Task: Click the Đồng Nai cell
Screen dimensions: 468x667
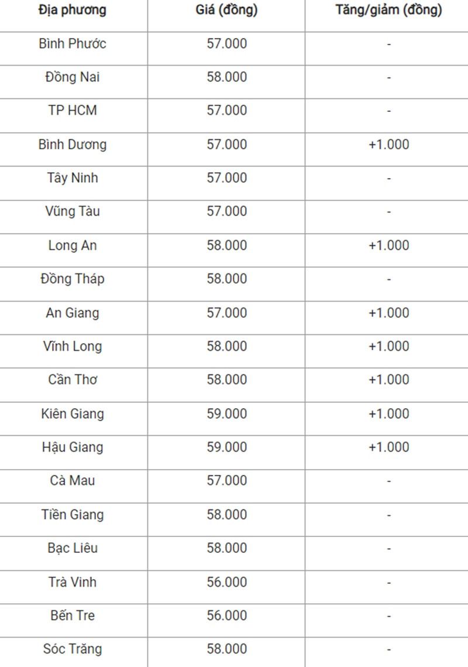Action: [73, 77]
